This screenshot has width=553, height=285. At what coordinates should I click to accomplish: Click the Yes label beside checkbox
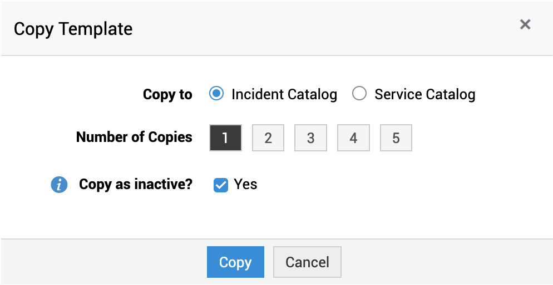click(245, 184)
